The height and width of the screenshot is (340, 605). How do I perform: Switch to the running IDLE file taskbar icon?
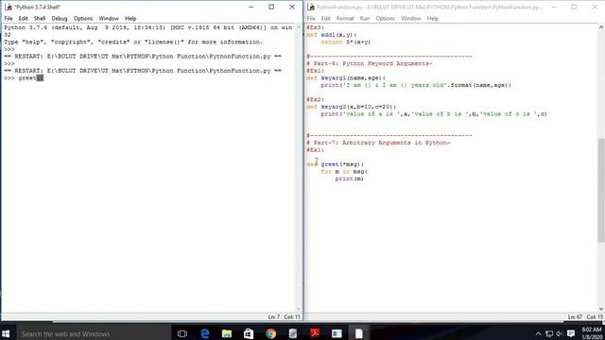[x=359, y=333]
